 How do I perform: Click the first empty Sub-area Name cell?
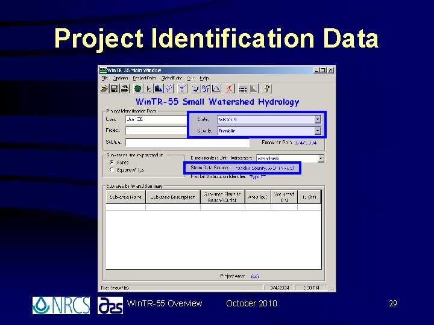pos(125,207)
